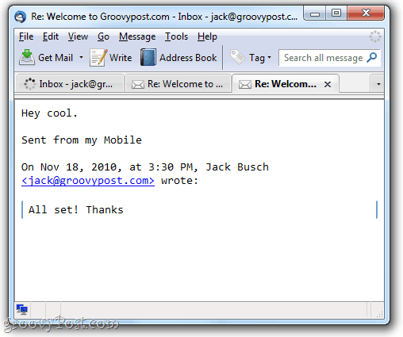This screenshot has width=403, height=337.
Task: Open the list all tabs dropdown
Action: (378, 84)
